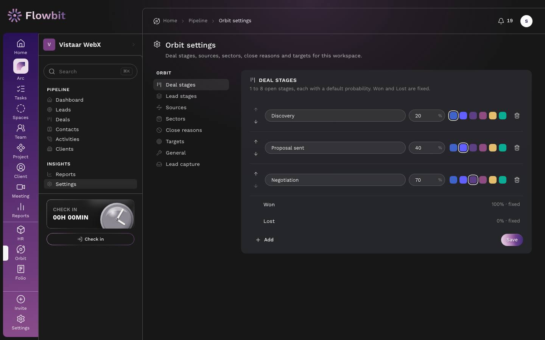Pick yellow color for Proposal sent stage
This screenshot has height=340, width=545.
(493, 148)
